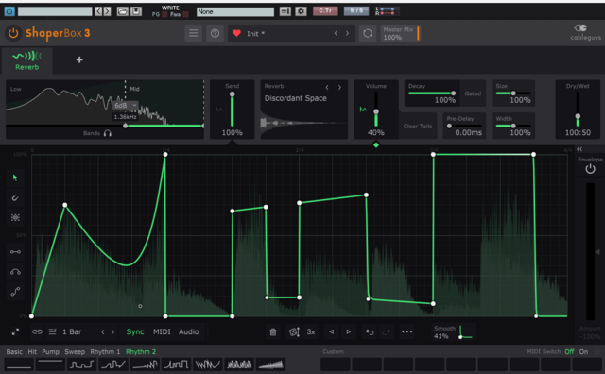Decrease the bar length with left chevron
The width and height of the screenshot is (605, 374).
(x=103, y=332)
